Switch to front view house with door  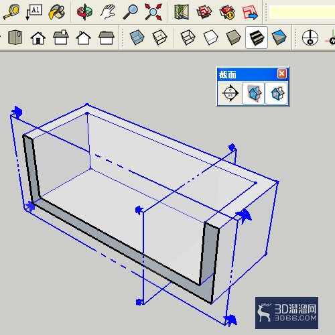point(38,38)
